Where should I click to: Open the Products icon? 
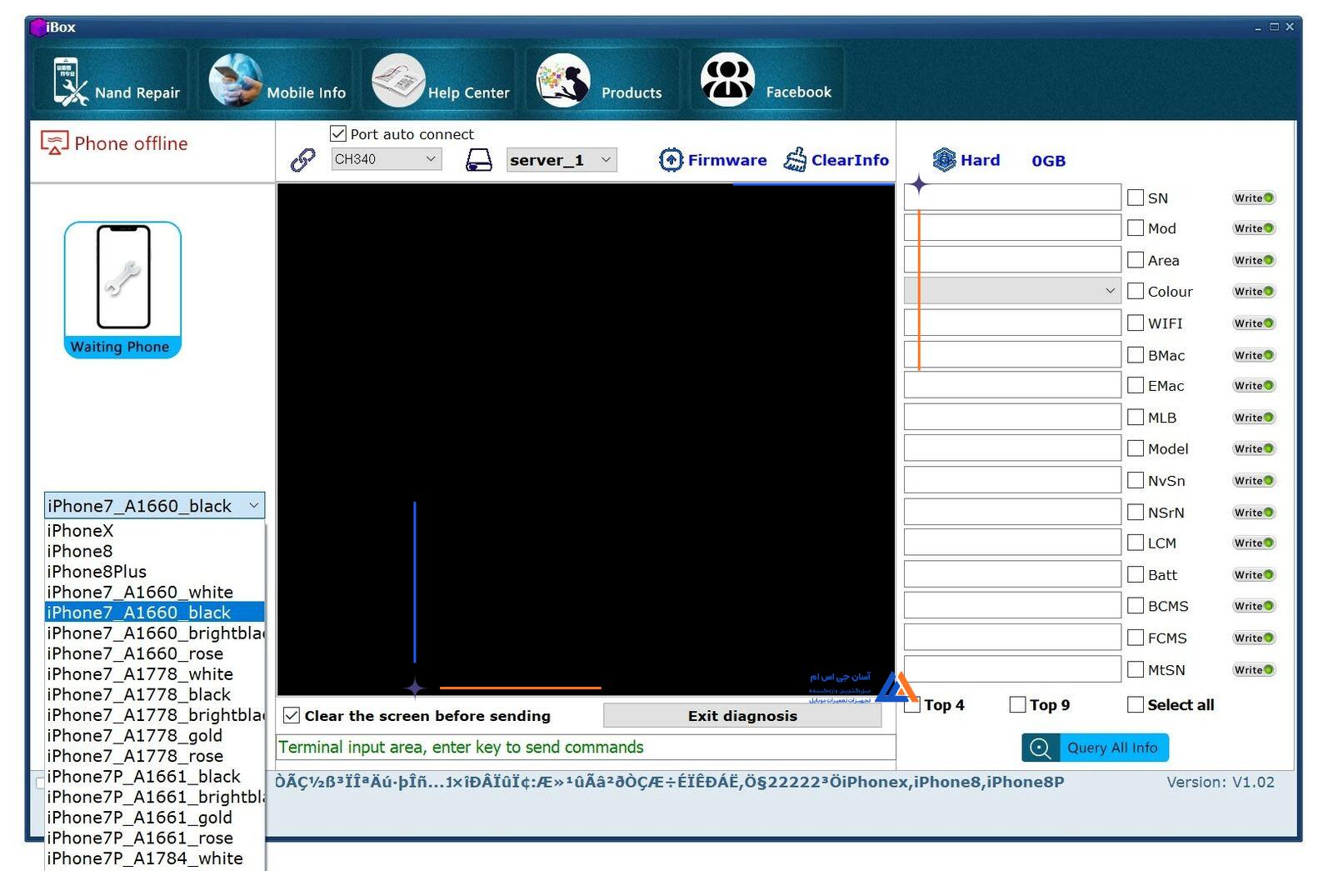(x=563, y=80)
